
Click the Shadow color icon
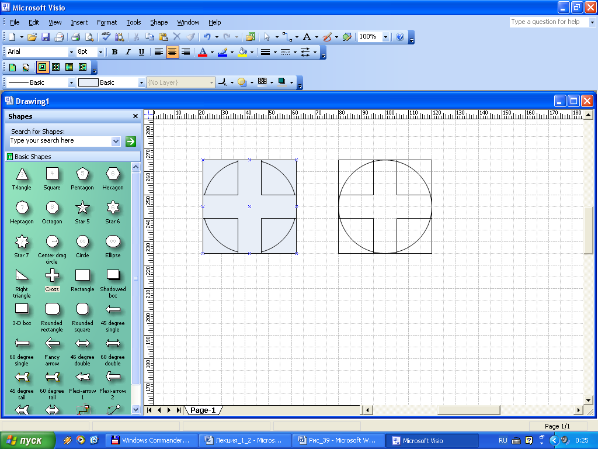282,82
